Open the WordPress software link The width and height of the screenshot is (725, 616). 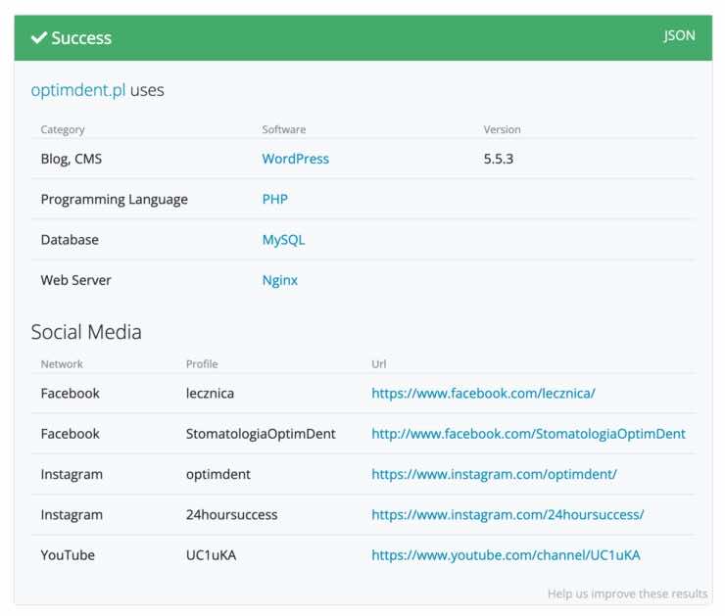296,159
